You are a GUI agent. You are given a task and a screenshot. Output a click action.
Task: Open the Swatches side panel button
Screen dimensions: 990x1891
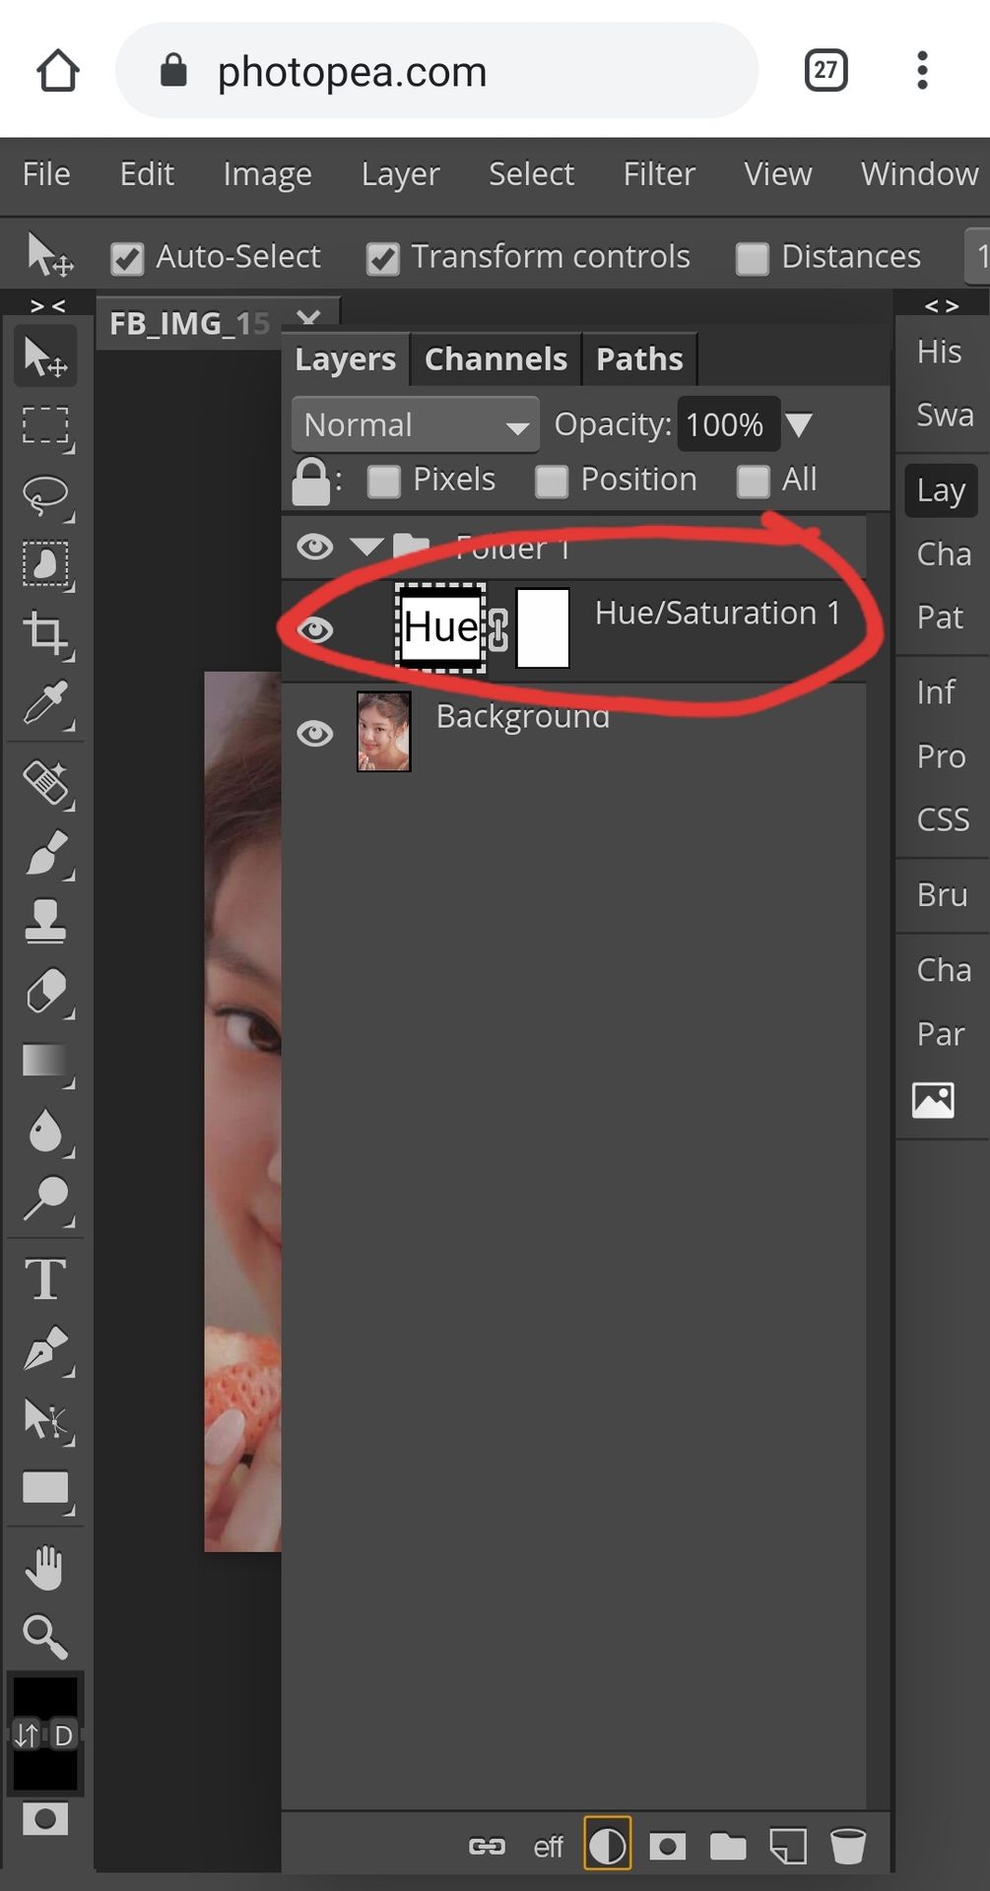944,416
